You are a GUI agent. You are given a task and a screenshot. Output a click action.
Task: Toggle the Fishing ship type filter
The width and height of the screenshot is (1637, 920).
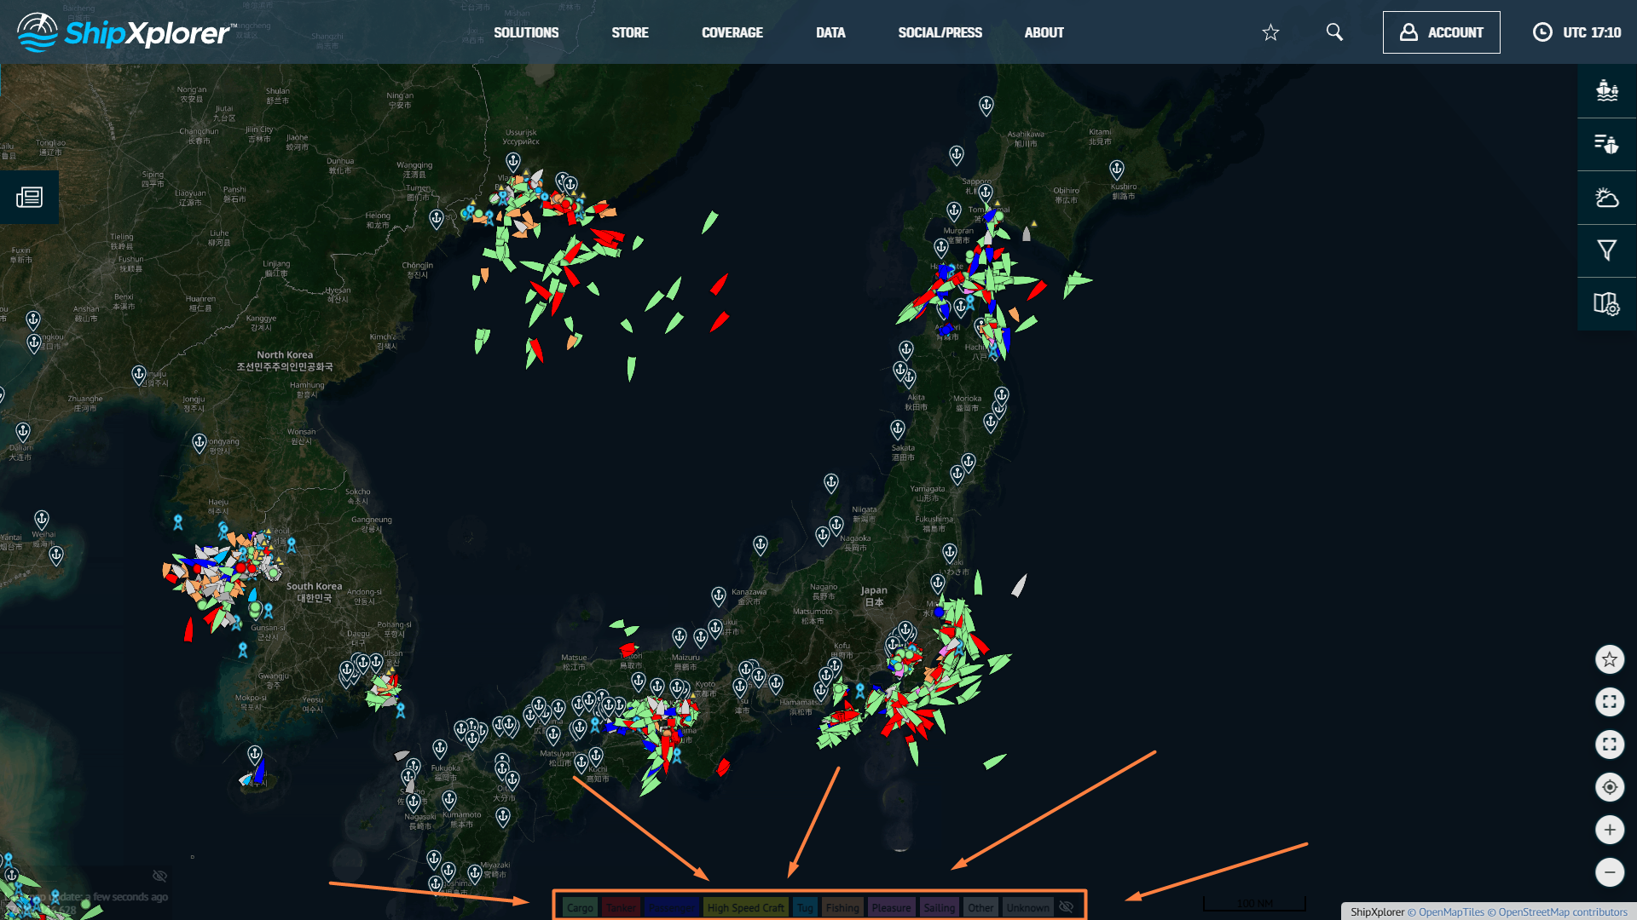click(x=842, y=907)
